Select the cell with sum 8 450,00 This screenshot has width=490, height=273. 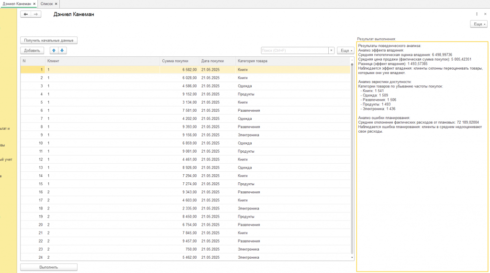coord(179,217)
